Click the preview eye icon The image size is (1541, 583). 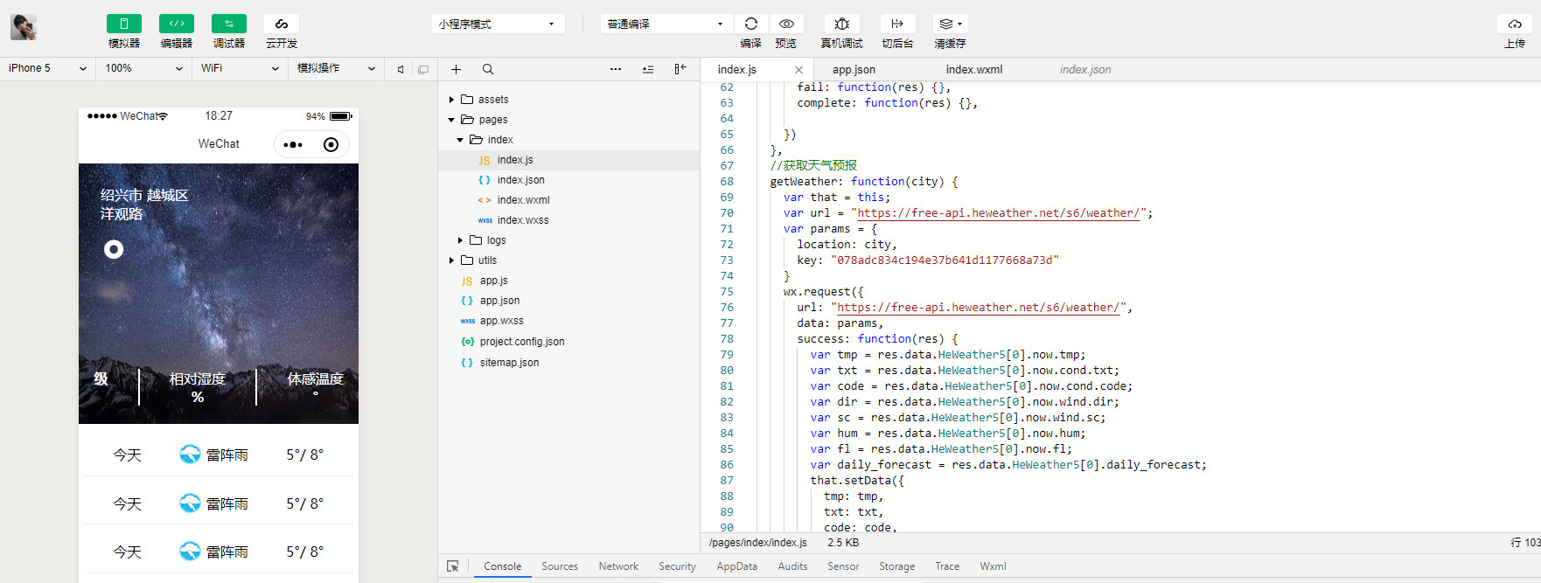click(786, 24)
